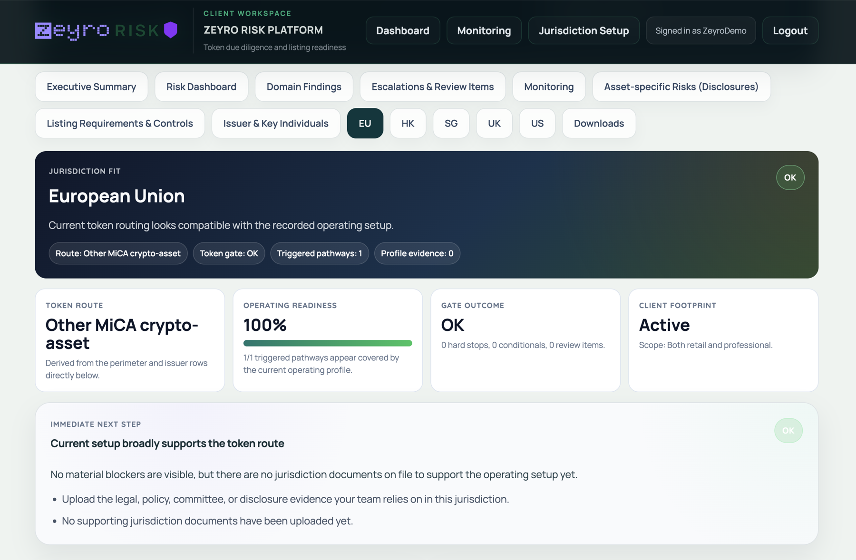Navigate to Monitoring in the header menu
The image size is (856, 560).
pyautogui.click(x=484, y=30)
